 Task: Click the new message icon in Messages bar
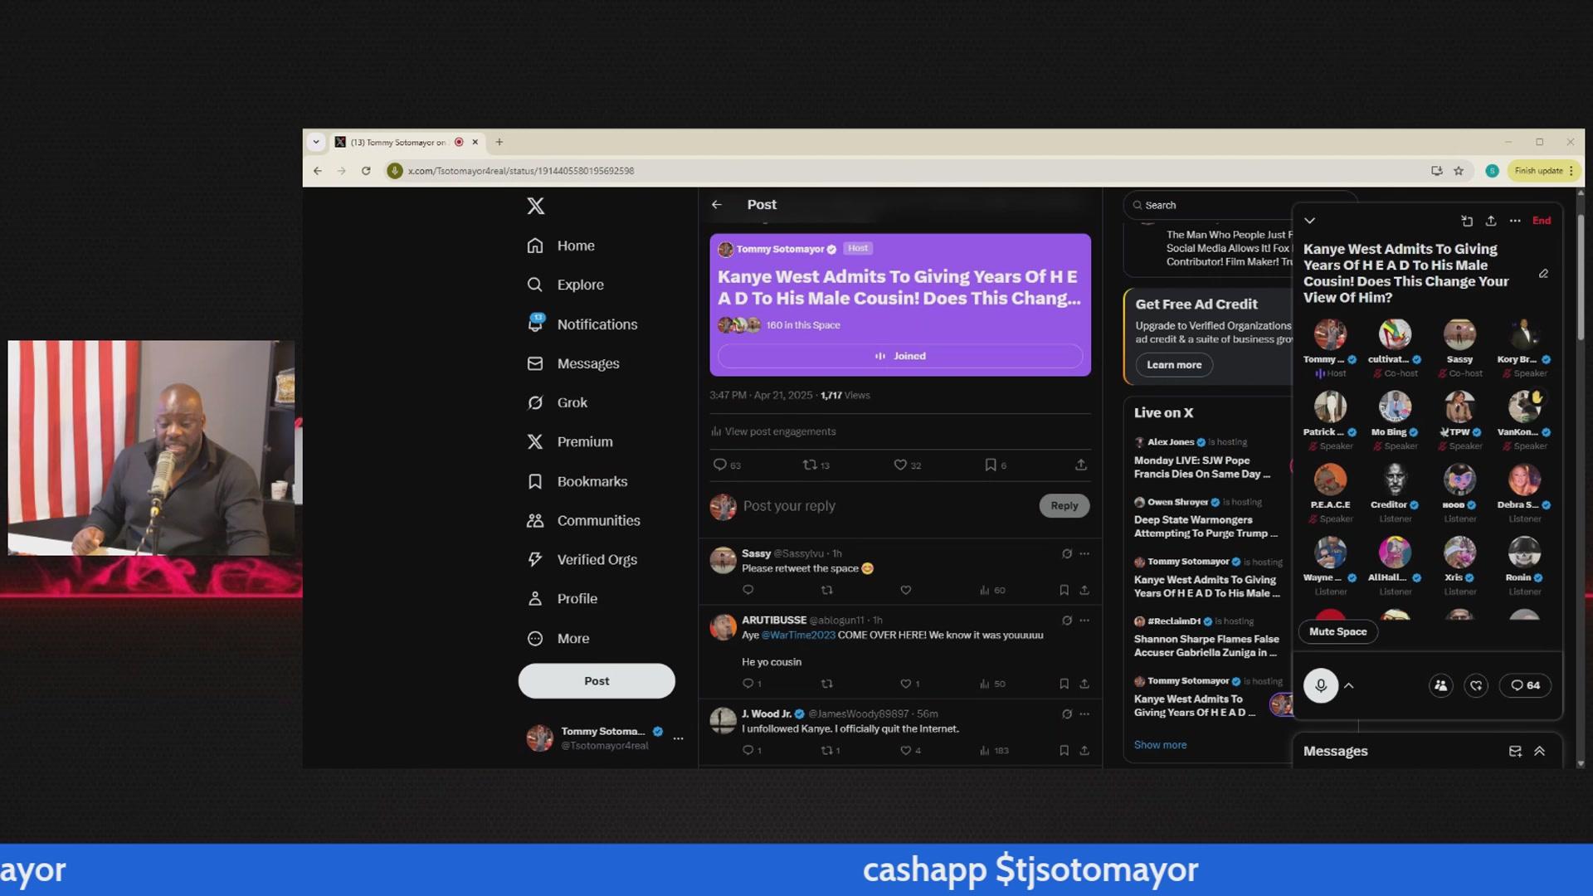[x=1515, y=751]
